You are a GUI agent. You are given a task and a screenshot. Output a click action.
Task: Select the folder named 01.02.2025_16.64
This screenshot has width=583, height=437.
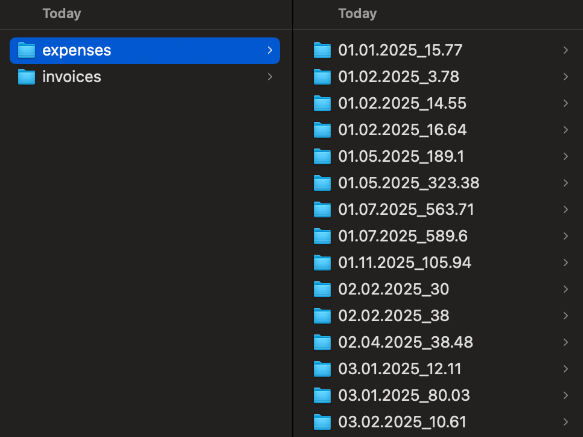pos(402,130)
